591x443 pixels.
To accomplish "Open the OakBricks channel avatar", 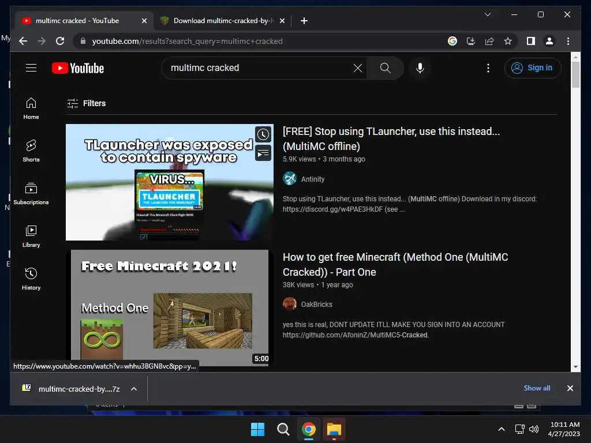I will coord(290,303).
